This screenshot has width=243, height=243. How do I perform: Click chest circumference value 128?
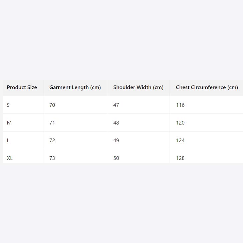(180, 158)
